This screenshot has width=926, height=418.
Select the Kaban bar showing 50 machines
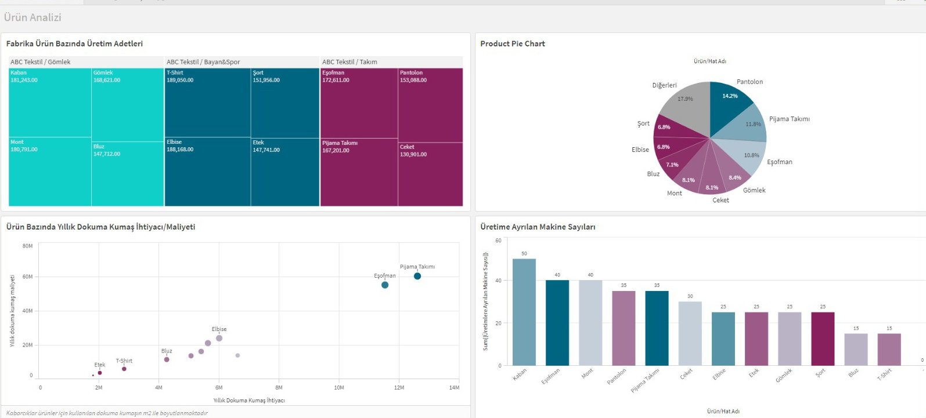coord(524,312)
